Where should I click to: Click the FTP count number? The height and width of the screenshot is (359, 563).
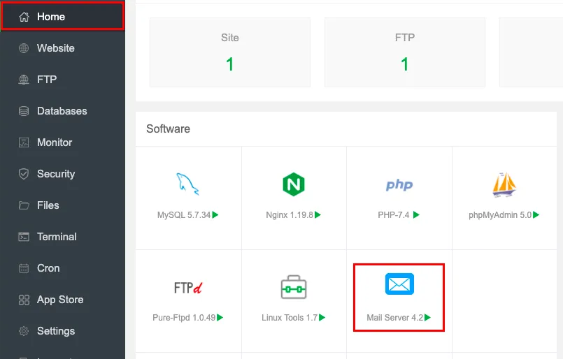[404, 65]
